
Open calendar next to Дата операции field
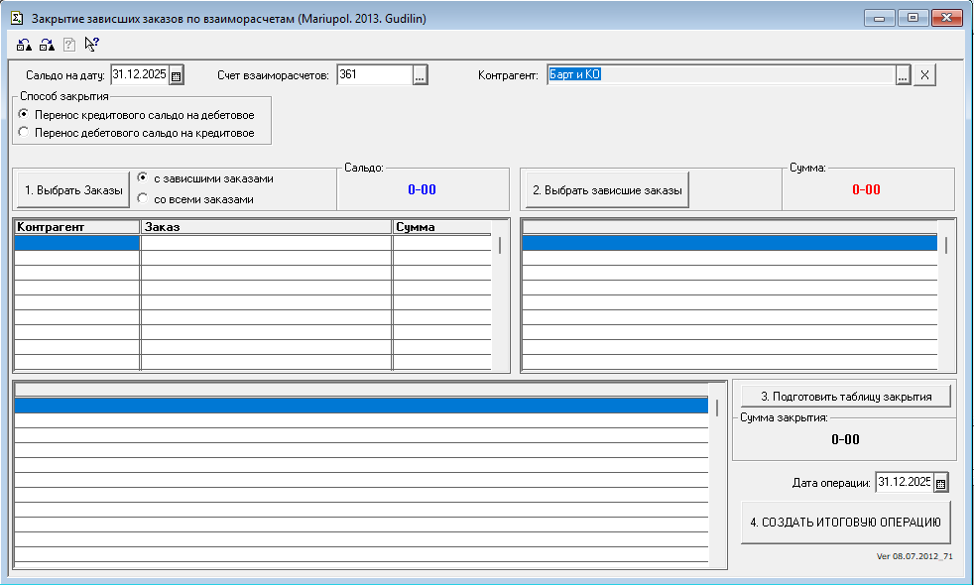coord(941,483)
